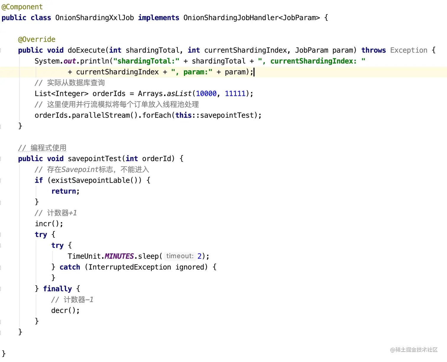Click the println method call
The height and width of the screenshot is (362, 447).
coord(95,61)
